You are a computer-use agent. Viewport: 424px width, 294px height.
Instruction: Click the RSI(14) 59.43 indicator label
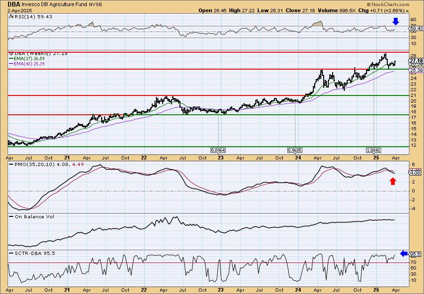click(33, 17)
